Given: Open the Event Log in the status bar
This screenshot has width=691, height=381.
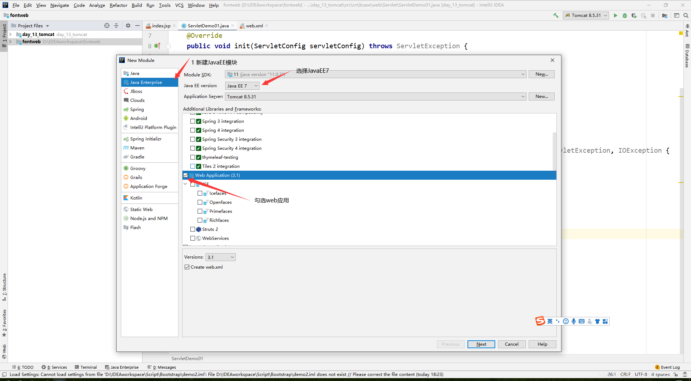Looking at the screenshot, I should point(668,367).
